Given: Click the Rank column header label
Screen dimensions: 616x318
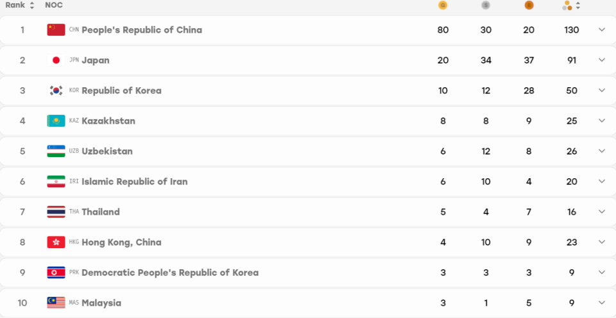Looking at the screenshot, I should (x=15, y=6).
